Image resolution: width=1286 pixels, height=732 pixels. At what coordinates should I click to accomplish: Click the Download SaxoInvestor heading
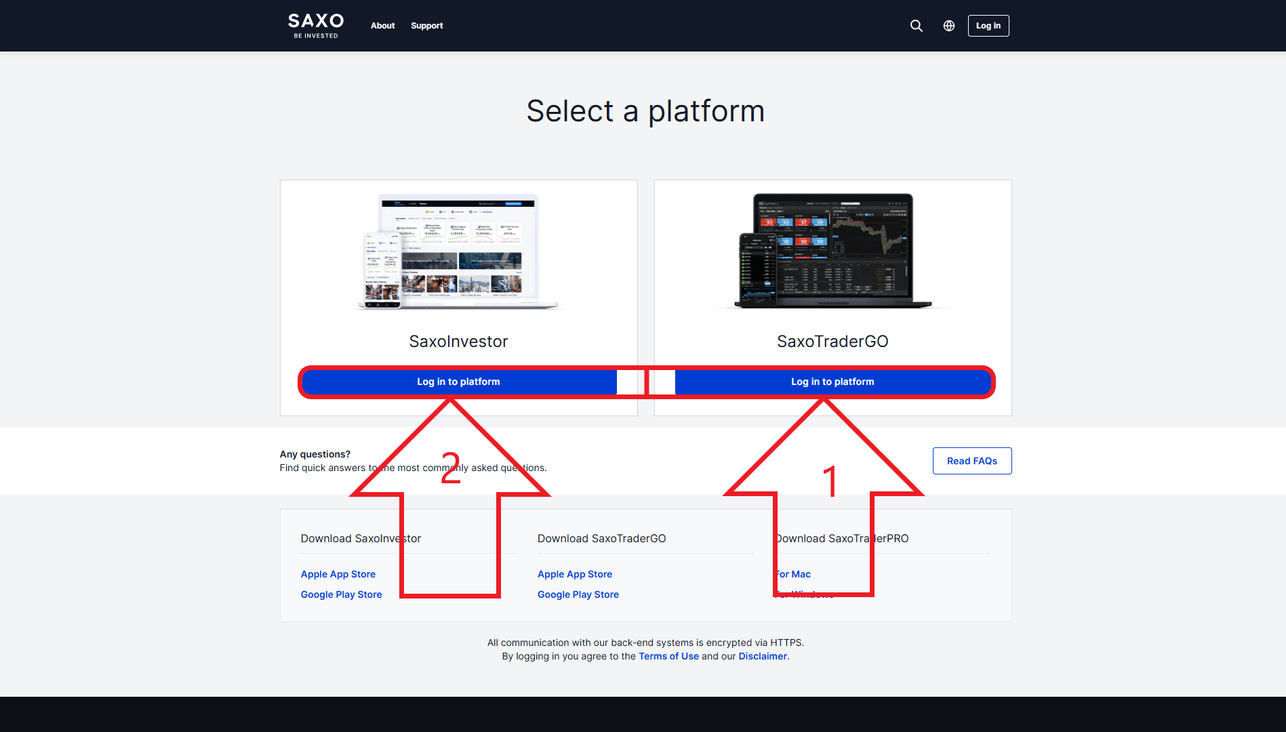click(x=361, y=538)
